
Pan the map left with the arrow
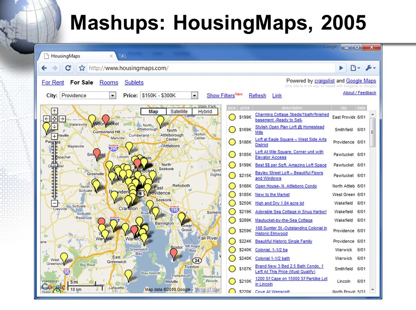coord(46,119)
